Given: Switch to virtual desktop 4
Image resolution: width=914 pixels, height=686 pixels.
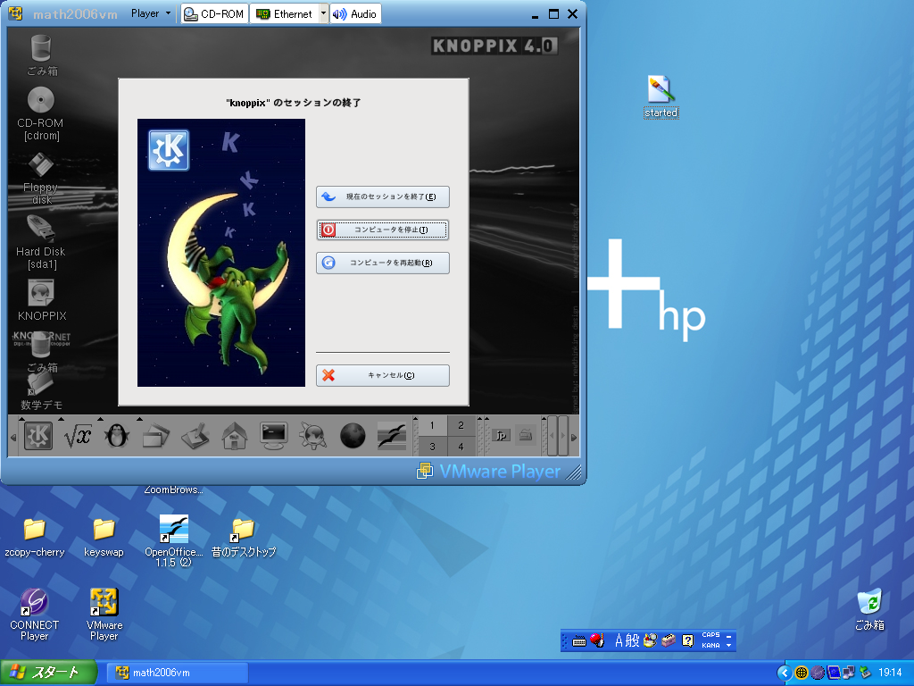Looking at the screenshot, I should [461, 447].
